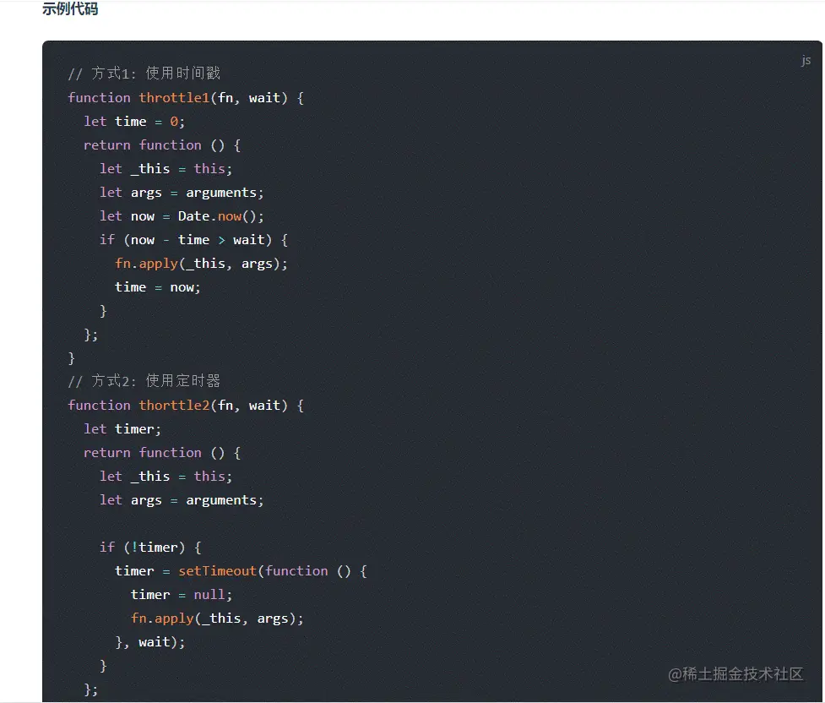Click line "let now = Date.now();"

click(x=182, y=216)
